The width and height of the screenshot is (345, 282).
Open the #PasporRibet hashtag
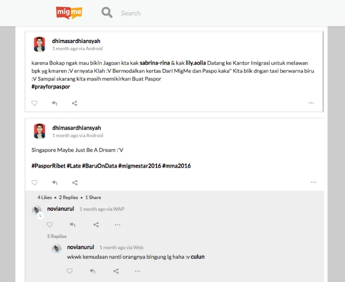point(49,166)
